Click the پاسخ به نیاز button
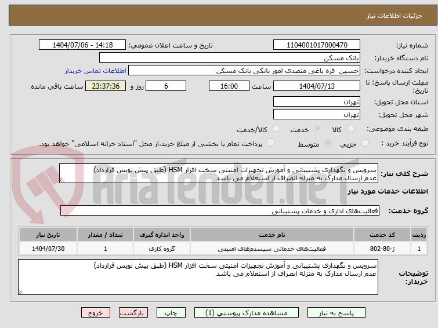438x328 pixels. (x=336, y=313)
